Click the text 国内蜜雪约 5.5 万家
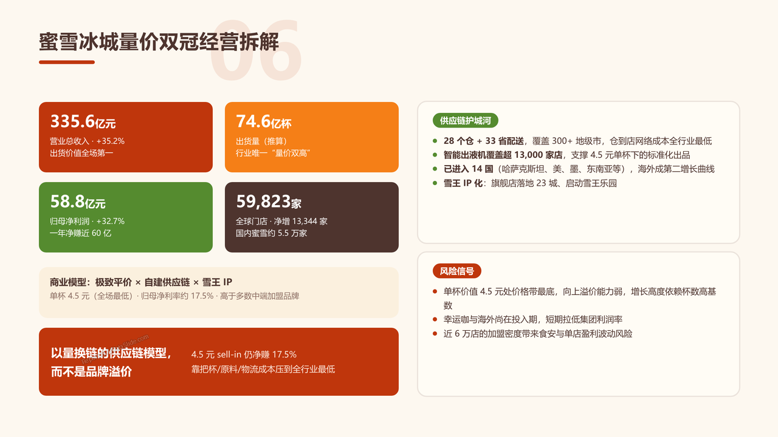778x437 pixels. pos(271,232)
